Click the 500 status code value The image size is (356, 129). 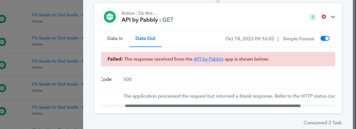click(128, 79)
